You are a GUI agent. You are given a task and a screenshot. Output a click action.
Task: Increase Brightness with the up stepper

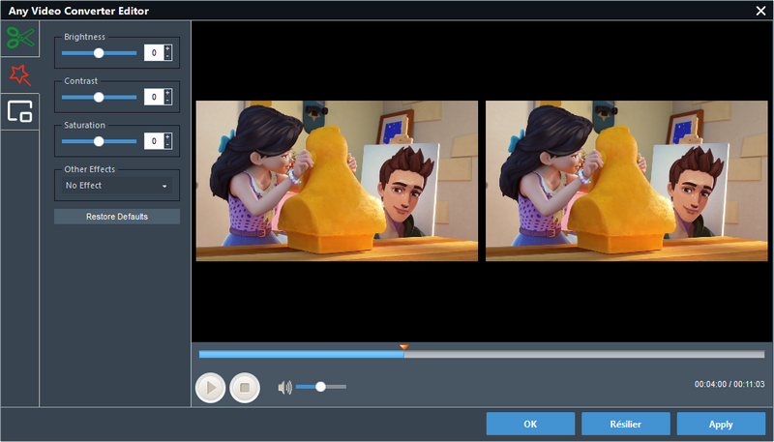click(167, 48)
